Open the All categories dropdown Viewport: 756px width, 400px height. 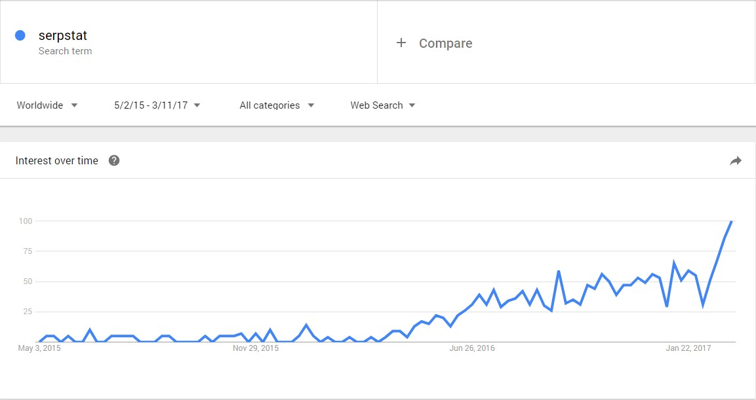[x=277, y=105]
